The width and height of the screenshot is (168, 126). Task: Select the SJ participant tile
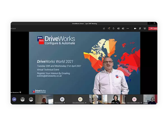click(x=134, y=99)
